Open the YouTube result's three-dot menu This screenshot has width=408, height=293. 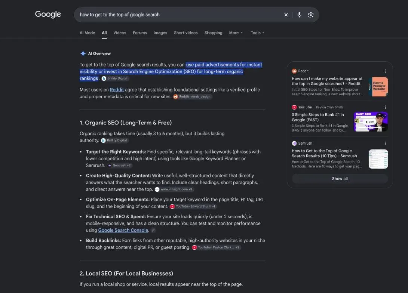tap(385, 107)
